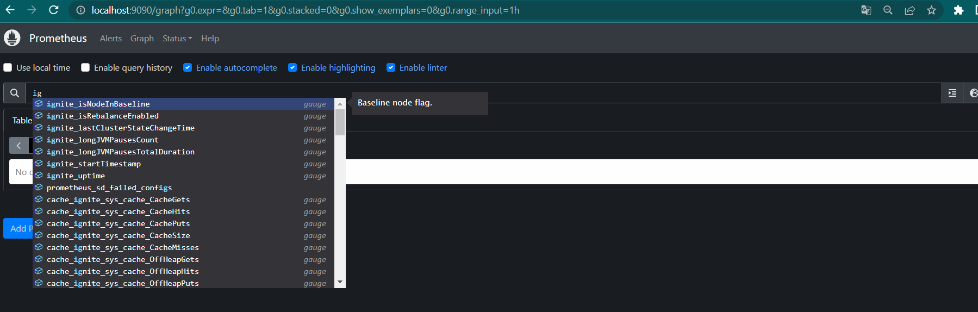Viewport: 978px width, 312px height.
Task: Click scrollbar down arrow in autocomplete list
Action: tap(340, 282)
